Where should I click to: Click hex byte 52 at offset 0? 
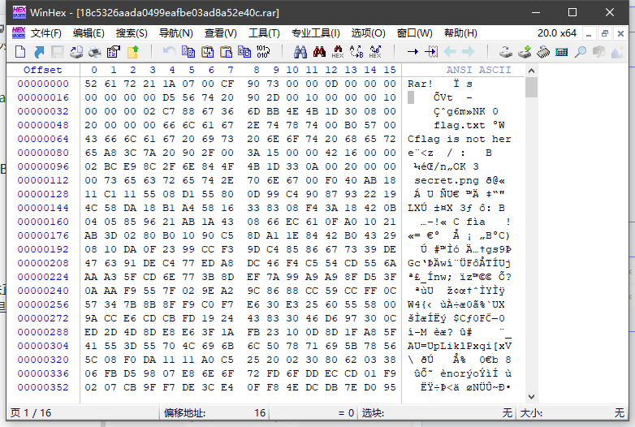pos(91,84)
